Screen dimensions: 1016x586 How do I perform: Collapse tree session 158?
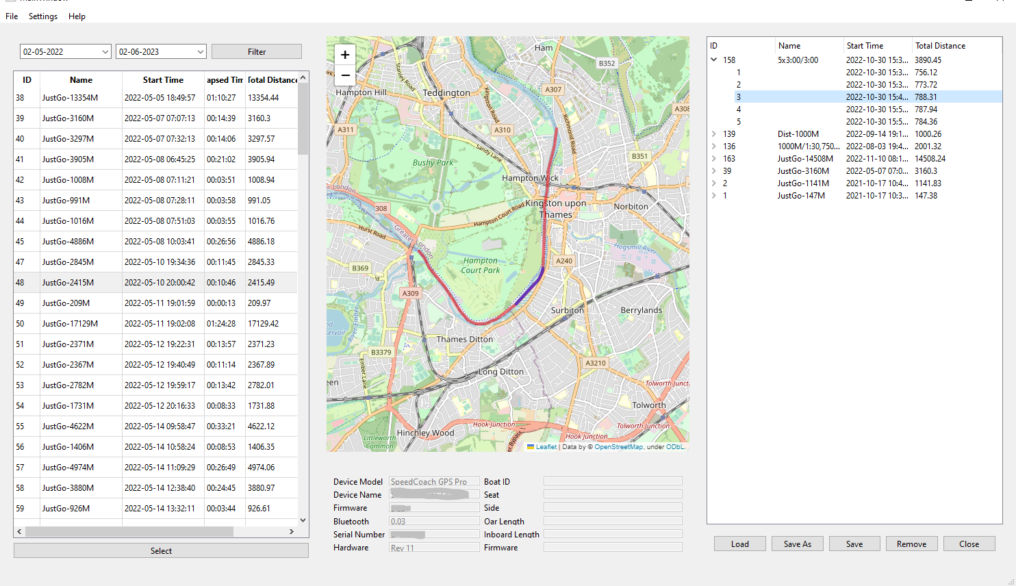[714, 60]
